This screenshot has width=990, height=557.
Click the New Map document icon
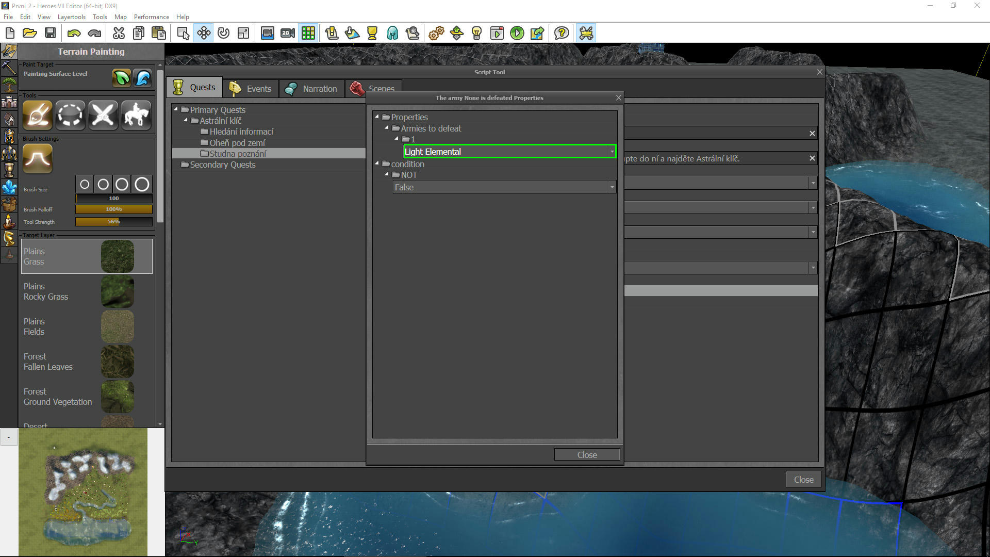coord(10,34)
